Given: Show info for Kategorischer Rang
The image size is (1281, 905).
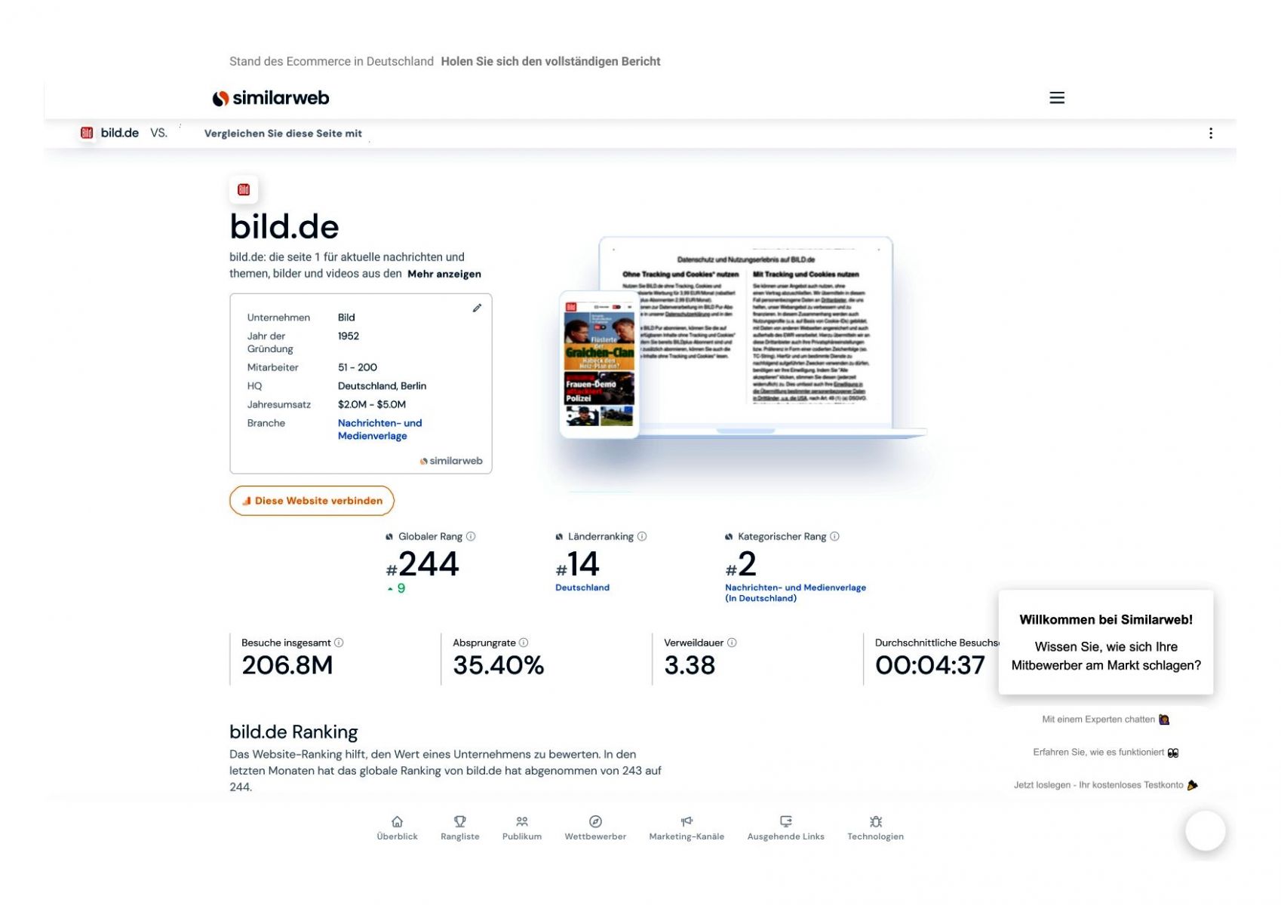Looking at the screenshot, I should (x=834, y=536).
